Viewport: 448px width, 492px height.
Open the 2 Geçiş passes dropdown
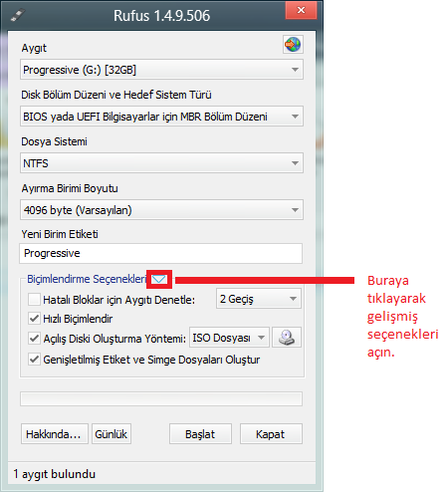(259, 299)
